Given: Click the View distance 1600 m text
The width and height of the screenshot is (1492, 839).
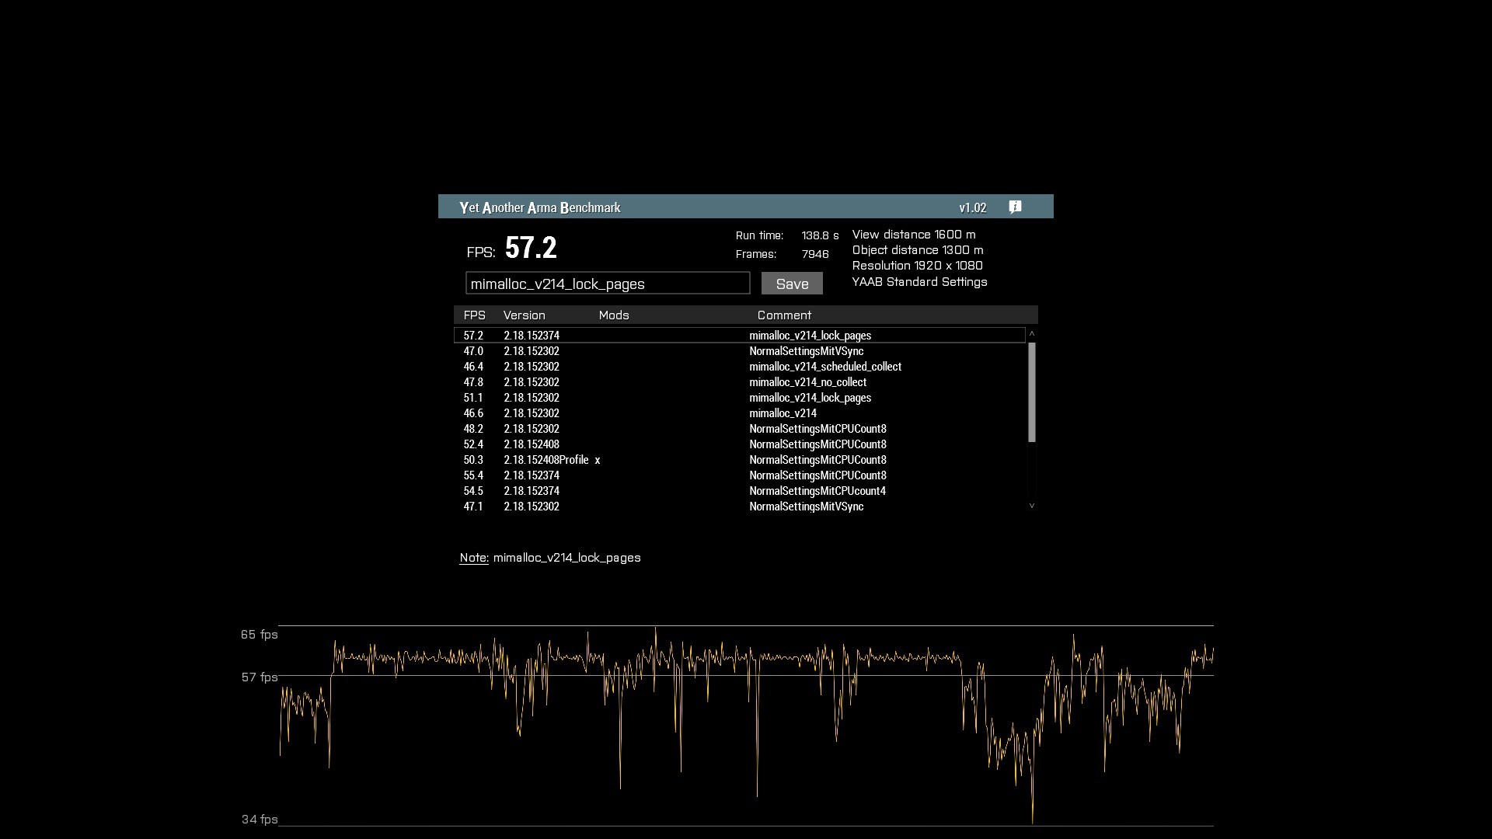Looking at the screenshot, I should point(914,235).
